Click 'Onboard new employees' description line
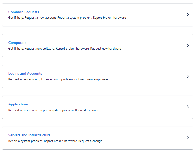This screenshot has width=196, height=154. pos(91,79)
